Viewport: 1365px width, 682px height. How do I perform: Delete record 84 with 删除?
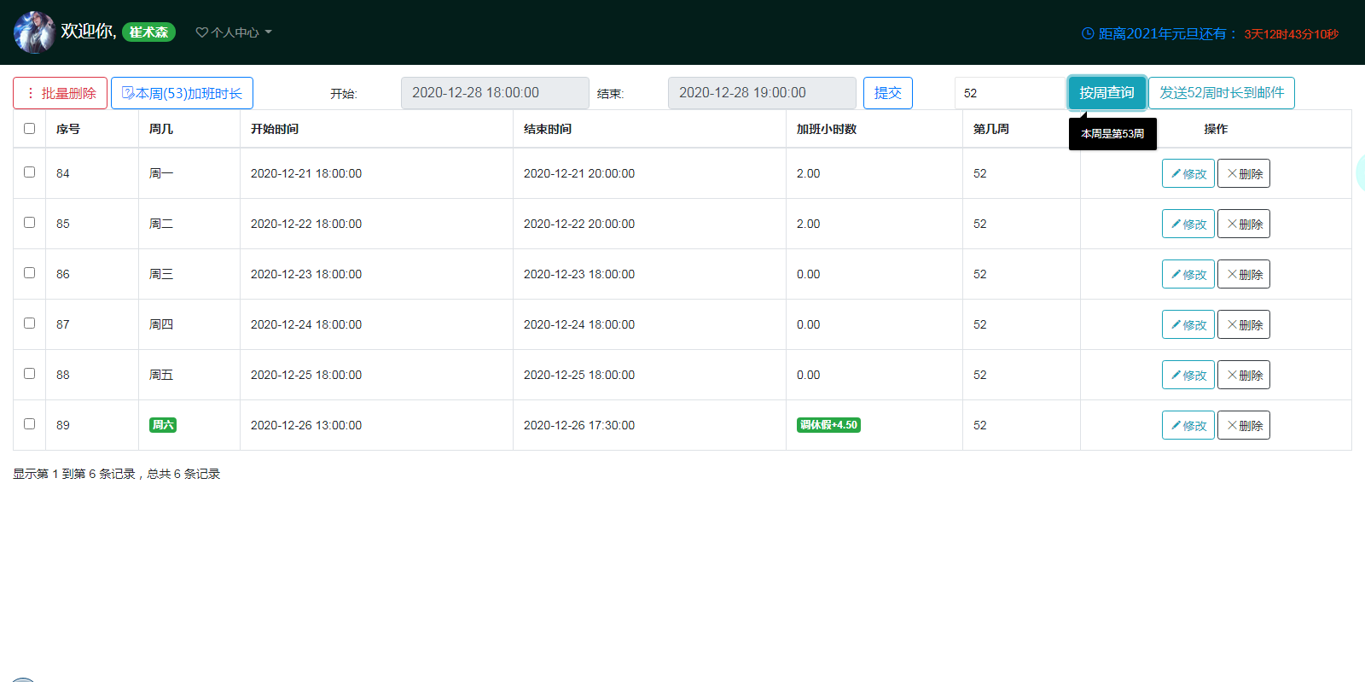[1244, 173]
